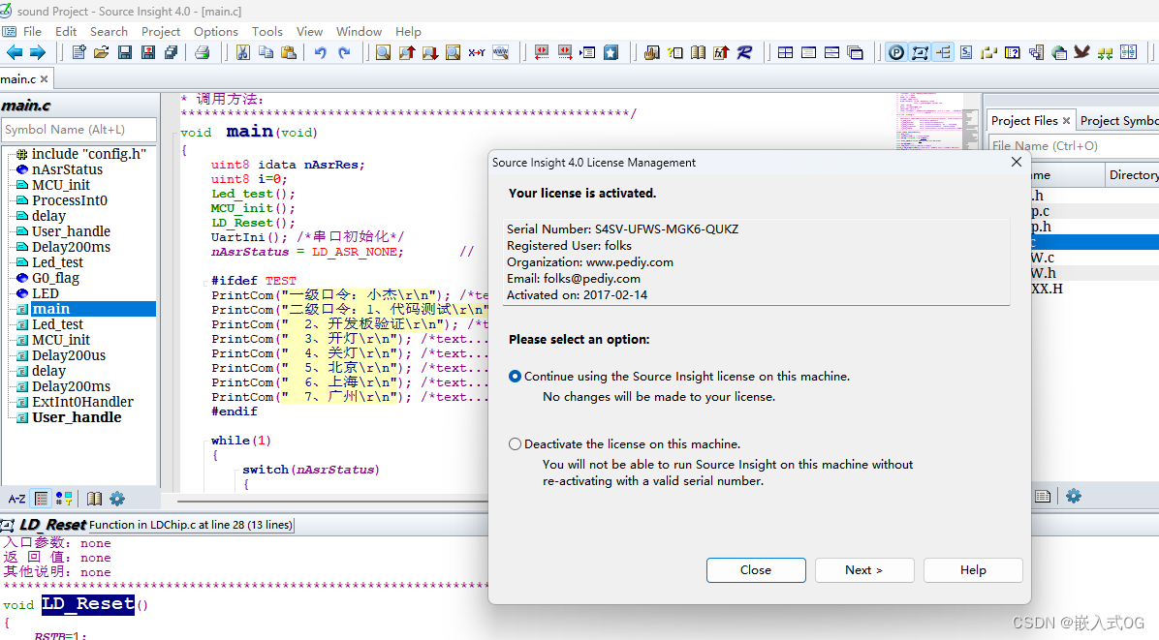This screenshot has height=640, width=1159.
Task: Select Continue using the license radio button
Action: (515, 377)
